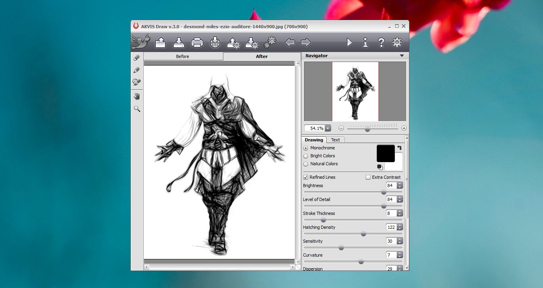This screenshot has height=288, width=543.
Task: Click the Brightness value stepper arrows
Action: pyautogui.click(x=399, y=186)
